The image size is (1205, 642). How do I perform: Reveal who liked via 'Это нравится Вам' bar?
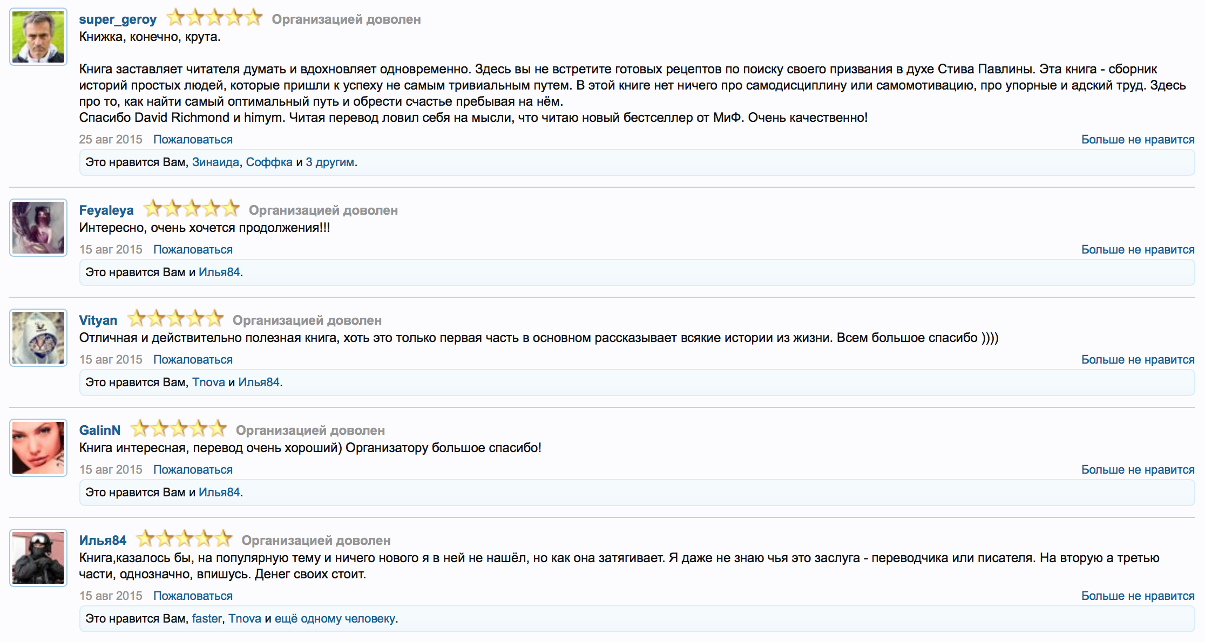[134, 161]
